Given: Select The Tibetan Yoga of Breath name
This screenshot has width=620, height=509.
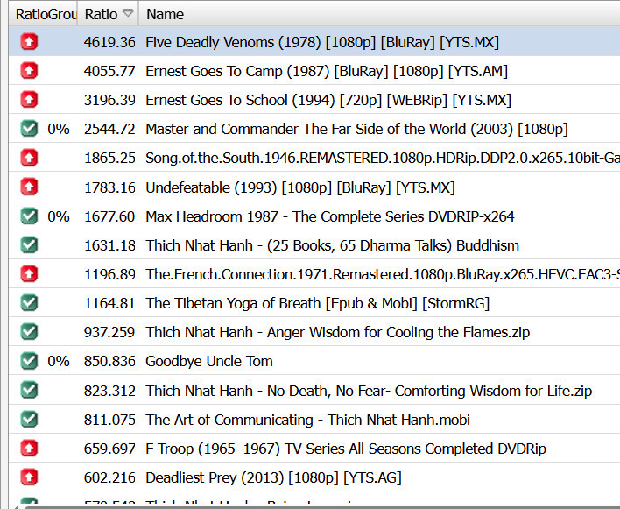Looking at the screenshot, I should click(318, 303).
